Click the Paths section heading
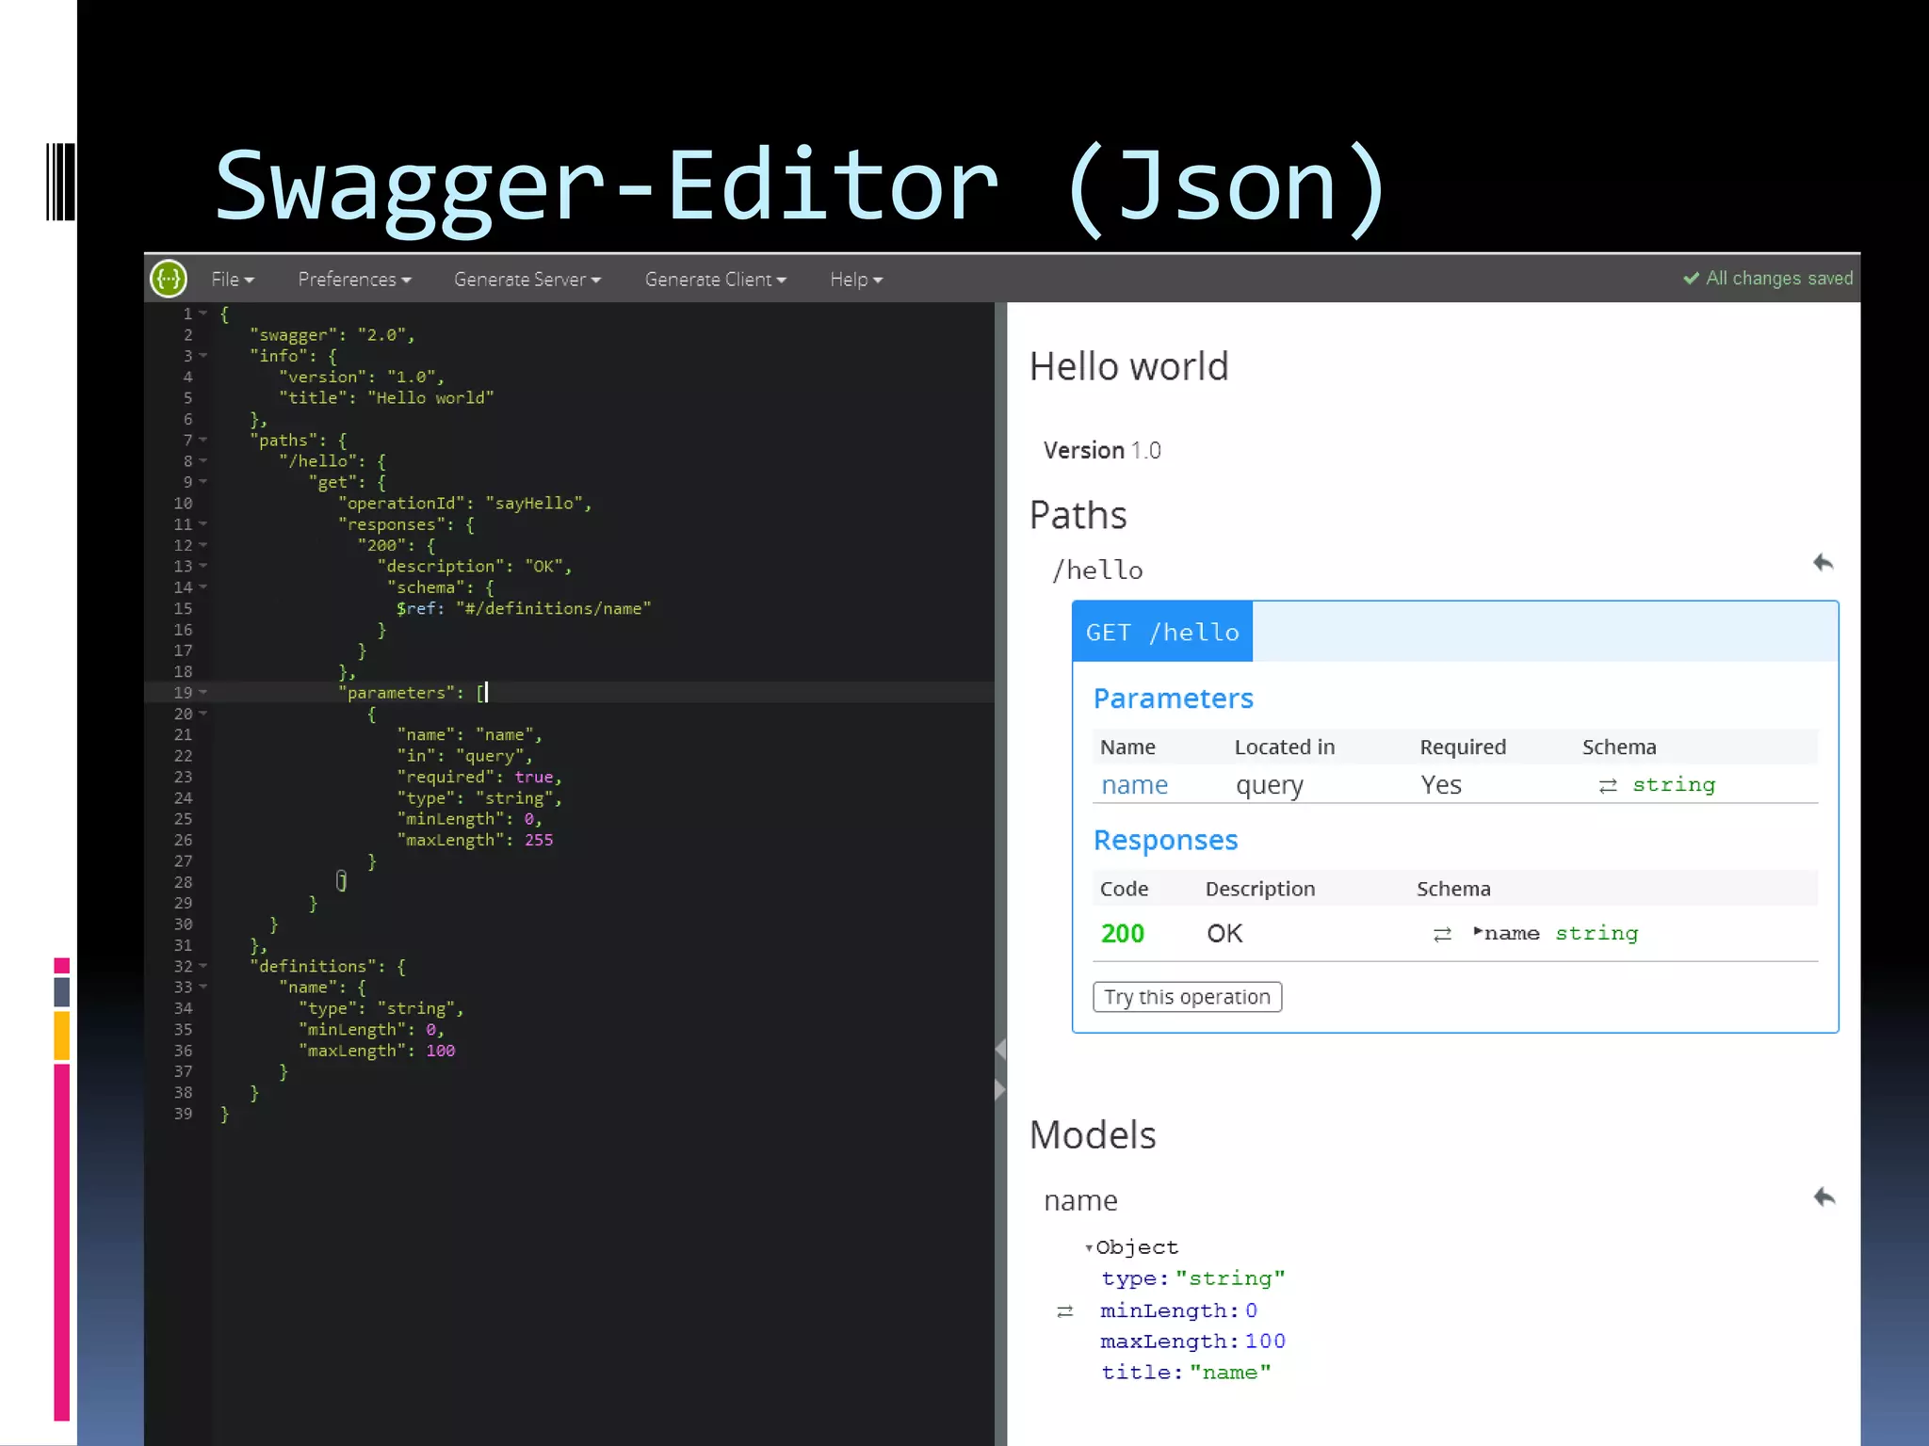Screen dimensions: 1929x1446 [x=1078, y=516]
